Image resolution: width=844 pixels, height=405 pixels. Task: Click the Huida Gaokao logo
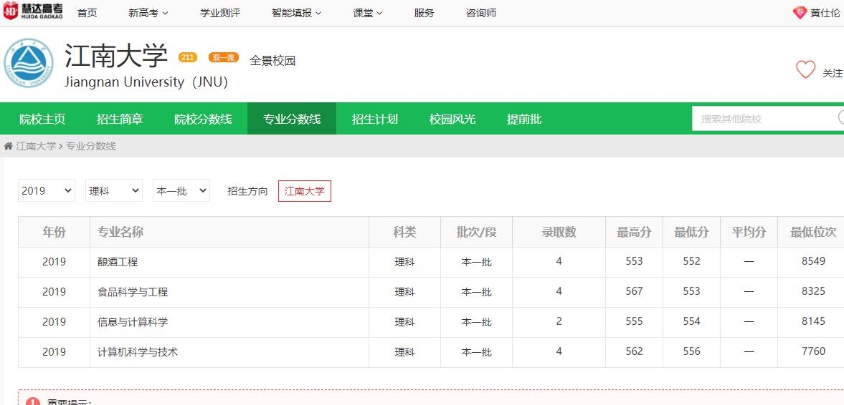34,11
